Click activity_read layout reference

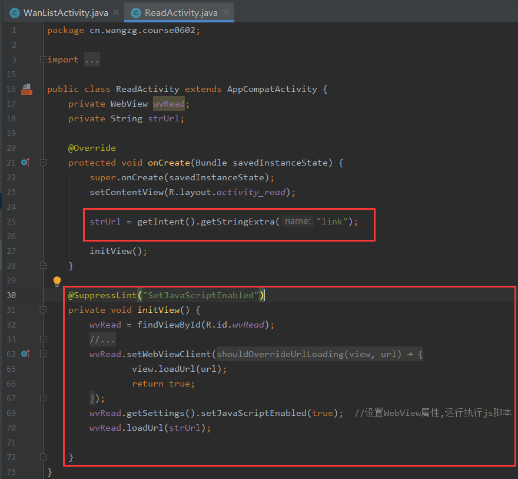tap(251, 193)
